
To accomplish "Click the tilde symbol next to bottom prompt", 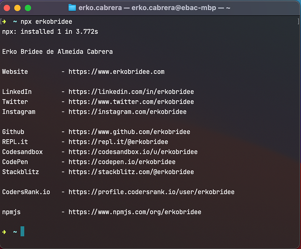I will pyautogui.click(x=14, y=231).
